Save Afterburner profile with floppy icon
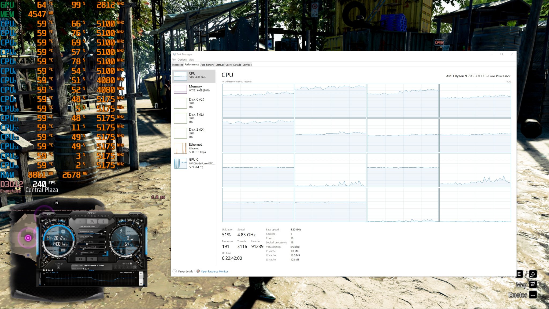This screenshot has width=549, height=309. point(135,267)
